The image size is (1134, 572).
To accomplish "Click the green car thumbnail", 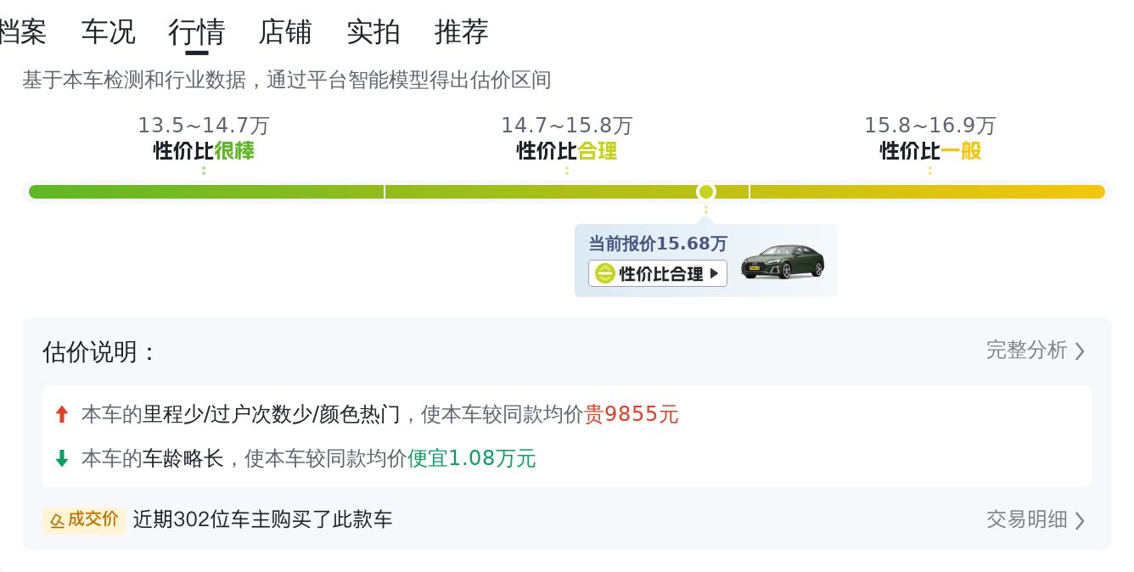I will coord(782,261).
